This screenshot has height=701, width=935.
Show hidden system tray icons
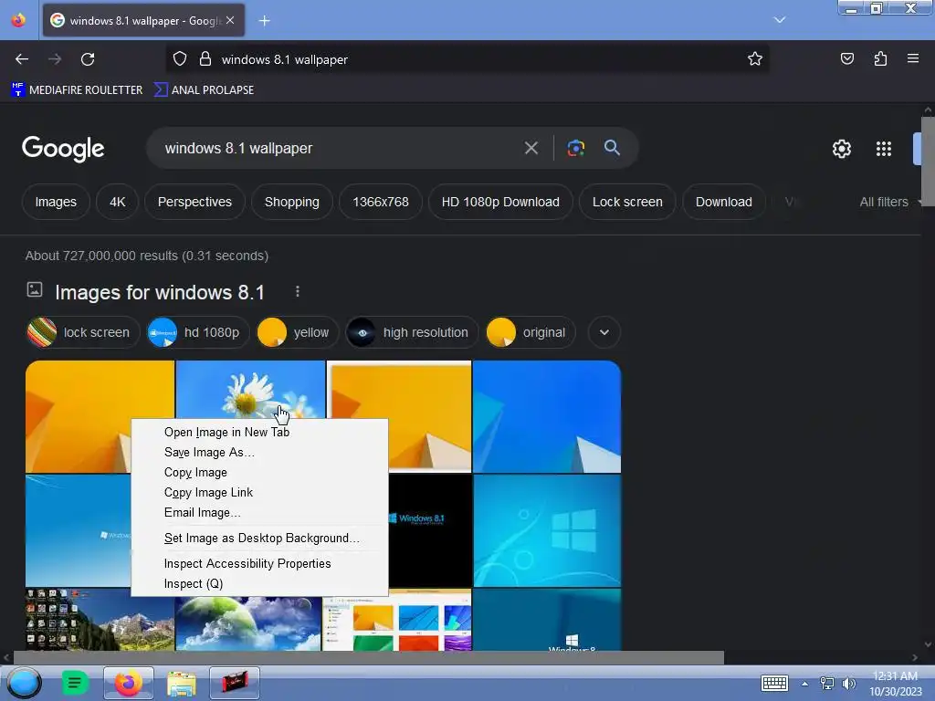804,685
